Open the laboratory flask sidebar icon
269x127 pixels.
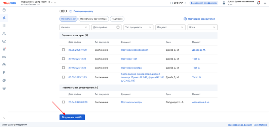click(x=4, y=49)
